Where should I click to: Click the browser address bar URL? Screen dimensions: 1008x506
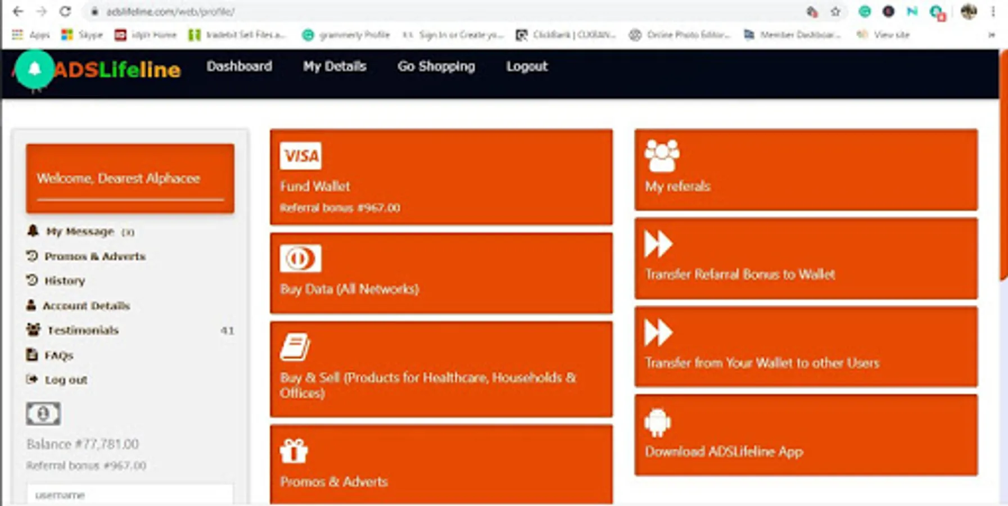click(170, 11)
